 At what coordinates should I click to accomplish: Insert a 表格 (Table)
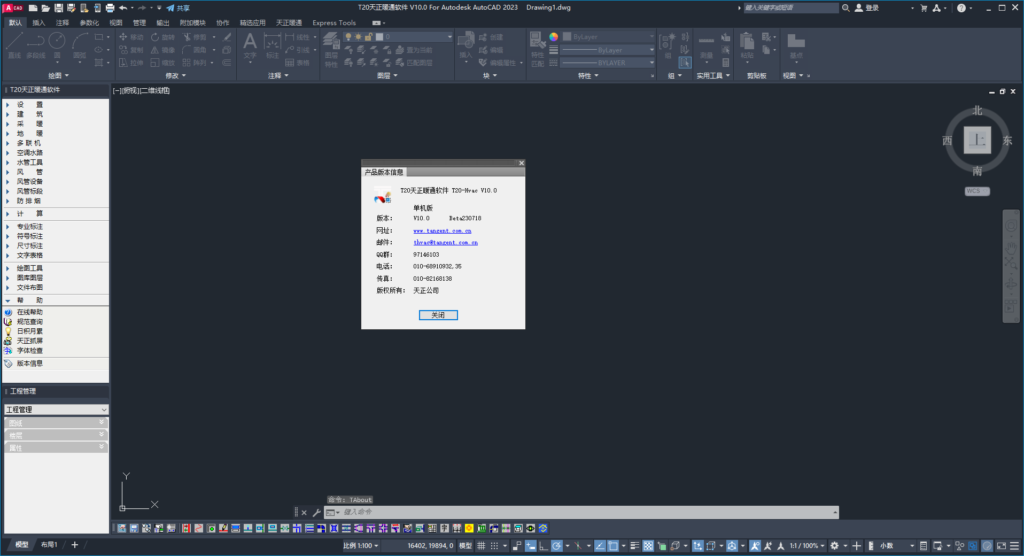pyautogui.click(x=297, y=63)
